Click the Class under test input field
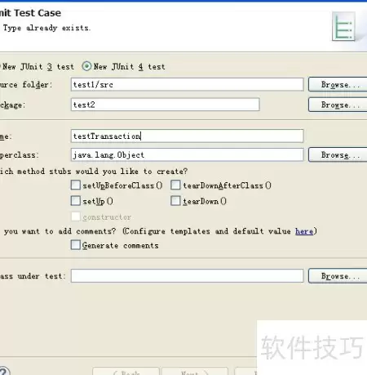 point(187,276)
